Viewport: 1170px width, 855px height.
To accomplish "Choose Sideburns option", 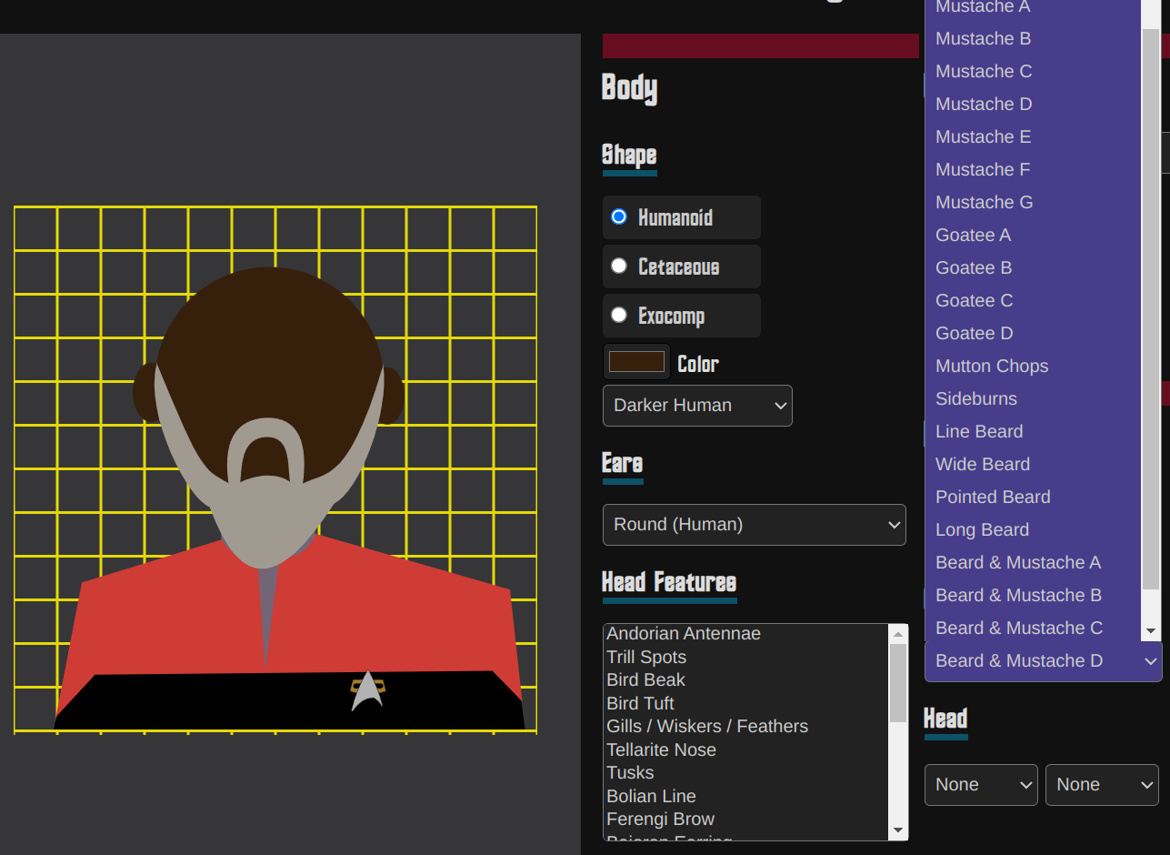I will coord(1033,398).
